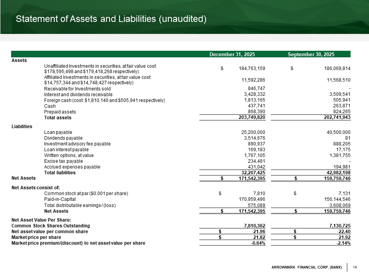Select the Prepaid assets value 868,390

tap(255, 112)
